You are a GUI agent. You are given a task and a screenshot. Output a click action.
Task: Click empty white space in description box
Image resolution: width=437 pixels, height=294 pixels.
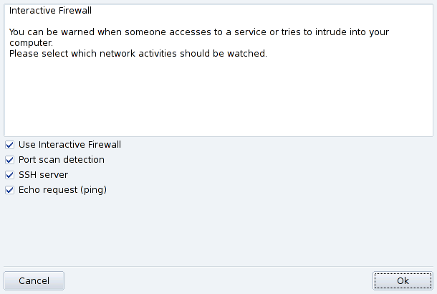click(x=215, y=100)
